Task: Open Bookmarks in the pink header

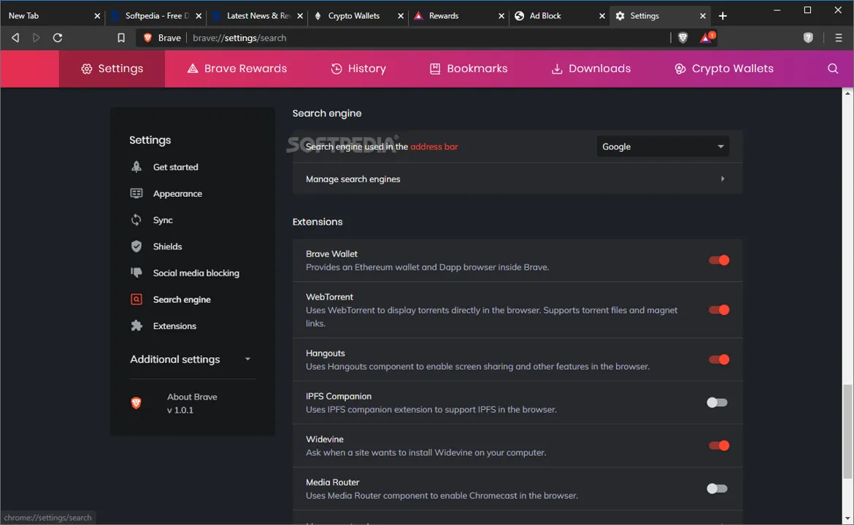Action: (x=469, y=69)
